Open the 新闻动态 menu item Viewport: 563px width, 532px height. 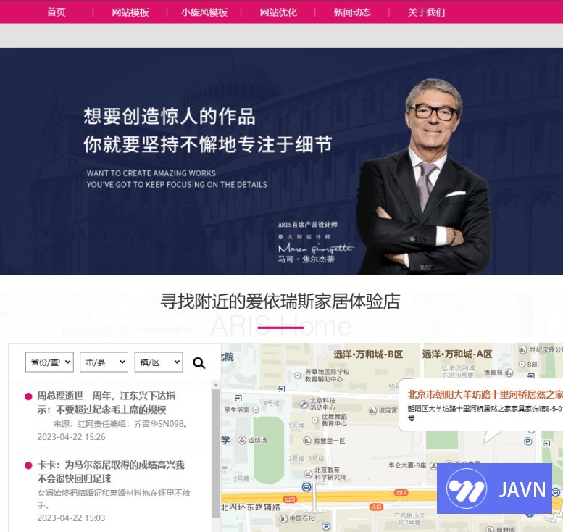point(352,12)
